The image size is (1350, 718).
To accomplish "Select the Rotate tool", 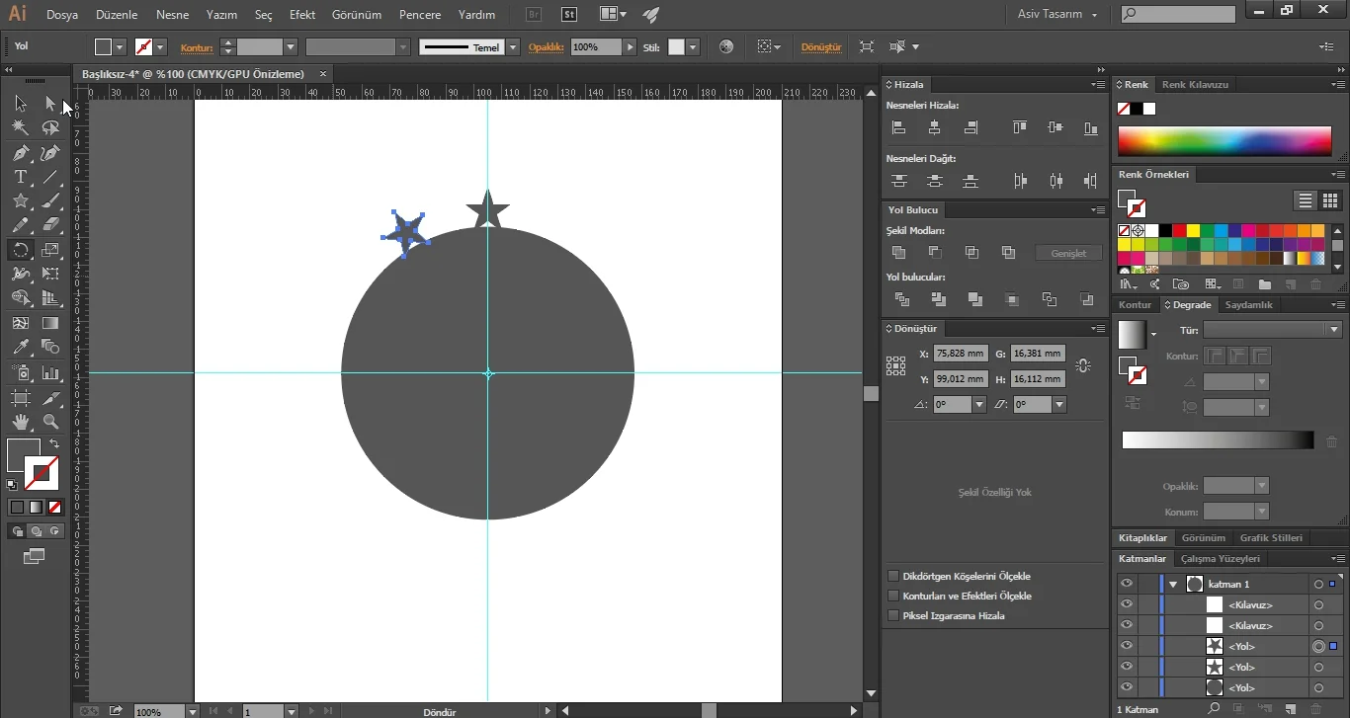I will [20, 250].
